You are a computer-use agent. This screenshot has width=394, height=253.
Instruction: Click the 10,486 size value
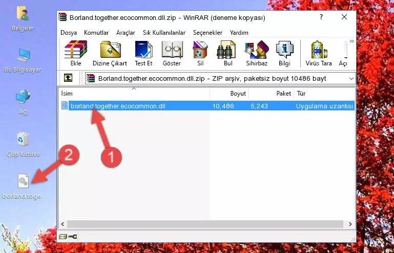223,106
